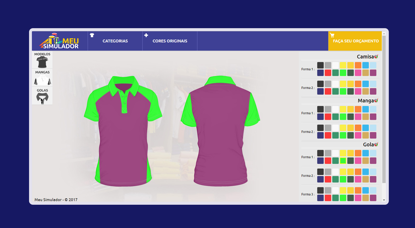Pick yellow for Gola Forma 2
The height and width of the screenshot is (228, 415).
tap(343, 172)
